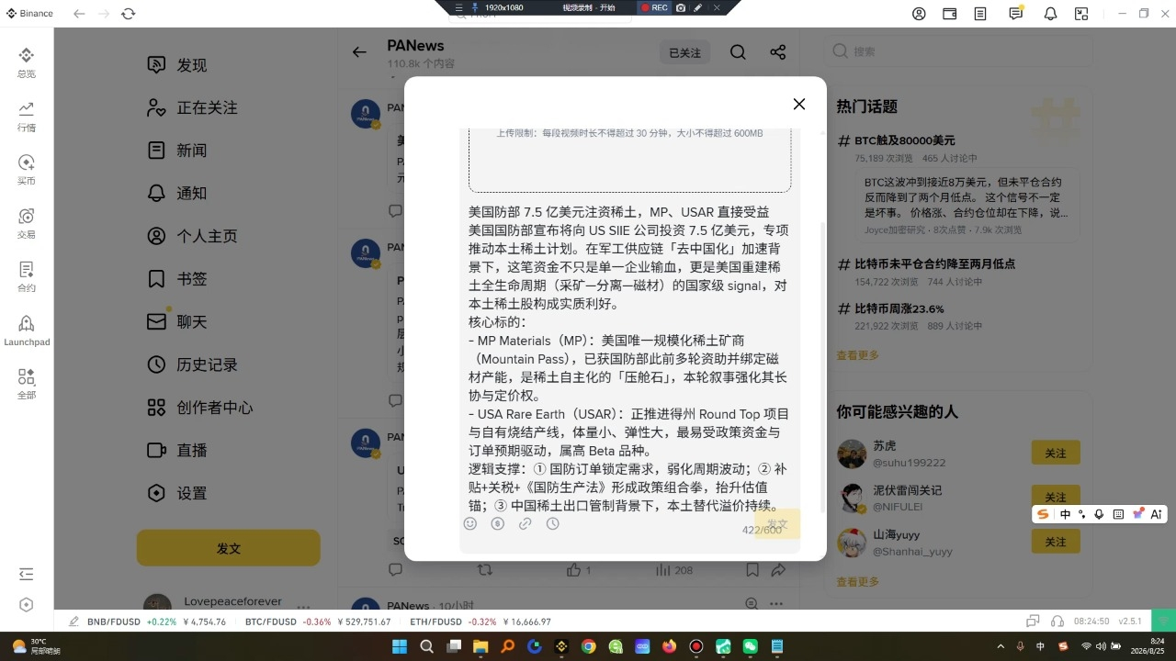Open the chat messages icon in the top bar

point(1015,14)
